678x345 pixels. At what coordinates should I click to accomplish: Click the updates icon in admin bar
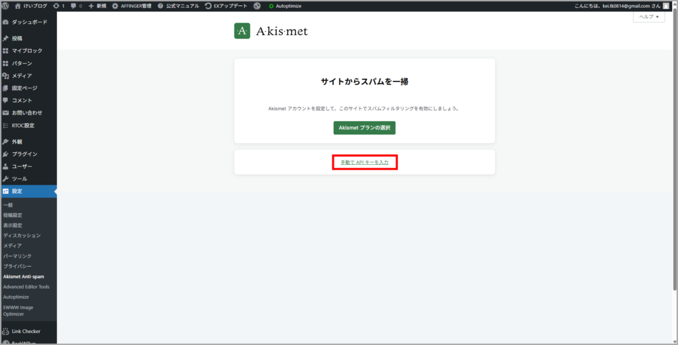tap(58, 5)
